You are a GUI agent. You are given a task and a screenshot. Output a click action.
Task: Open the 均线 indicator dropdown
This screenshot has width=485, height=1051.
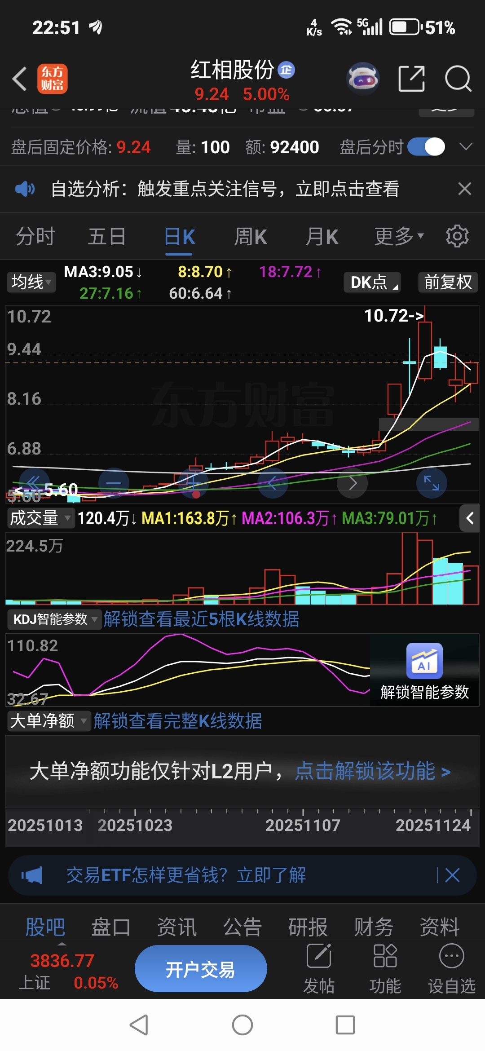(31, 282)
